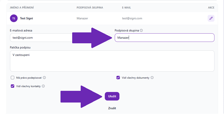This screenshot has height=115, width=224.
Task: Open info tooltip icon beside Podpisová skupina label
Action: click(141, 31)
